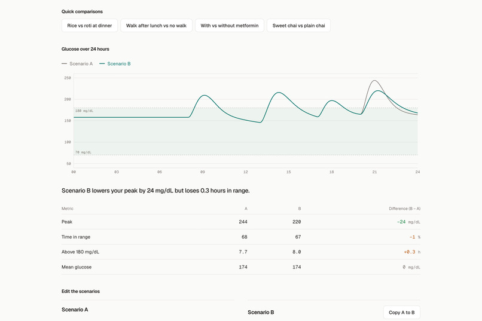Click the Scenario A section heading
The height and width of the screenshot is (321, 482).
[x=75, y=310]
